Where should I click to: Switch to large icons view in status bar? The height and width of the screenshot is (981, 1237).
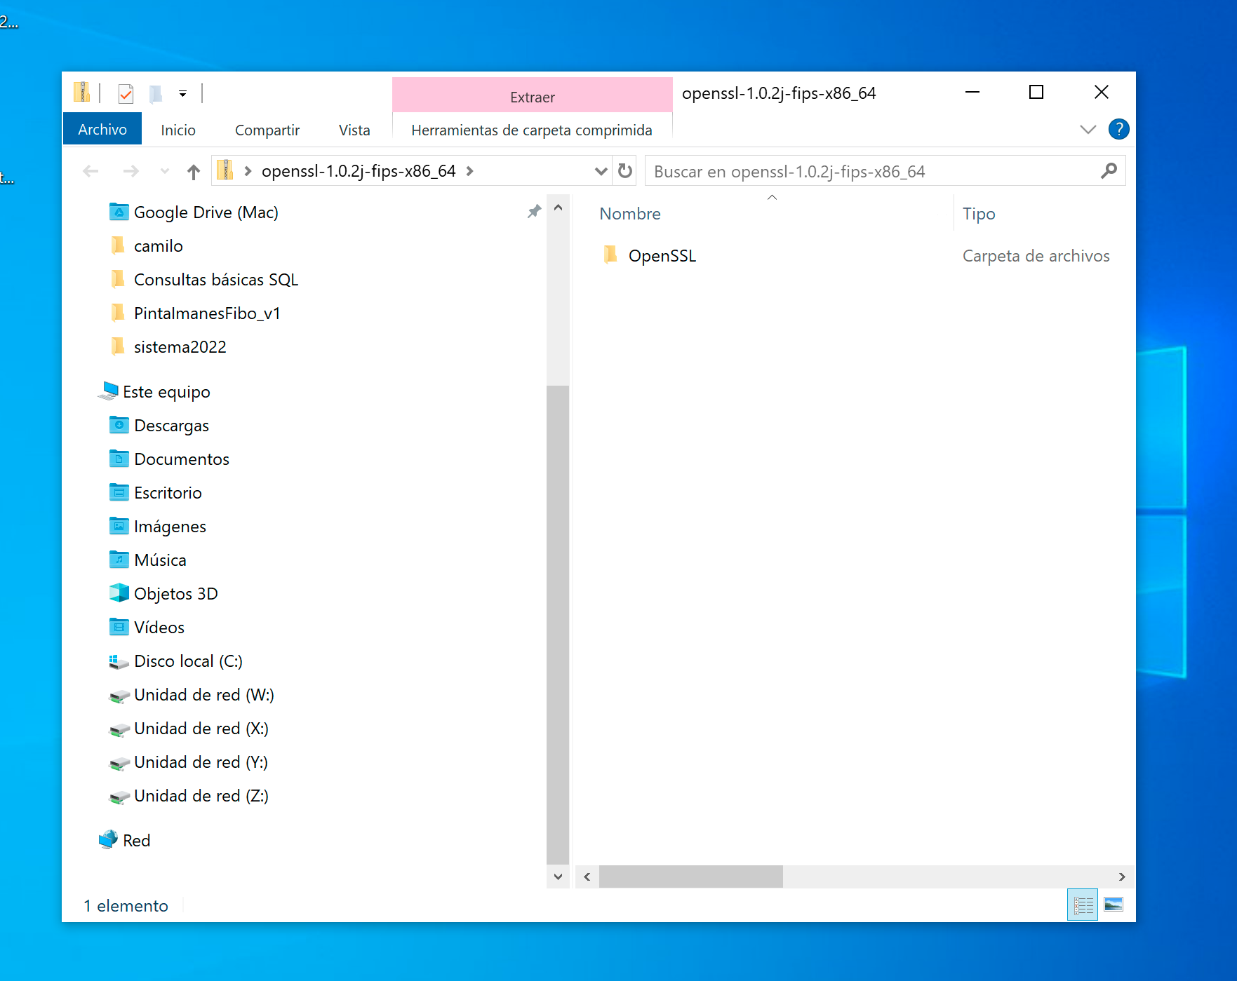click(1113, 905)
